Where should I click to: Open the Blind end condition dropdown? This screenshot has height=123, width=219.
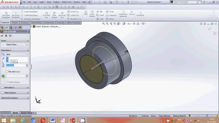(x=17, y=54)
